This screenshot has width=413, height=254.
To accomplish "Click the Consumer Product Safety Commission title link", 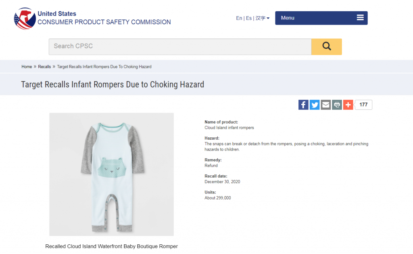I will 102,22.
